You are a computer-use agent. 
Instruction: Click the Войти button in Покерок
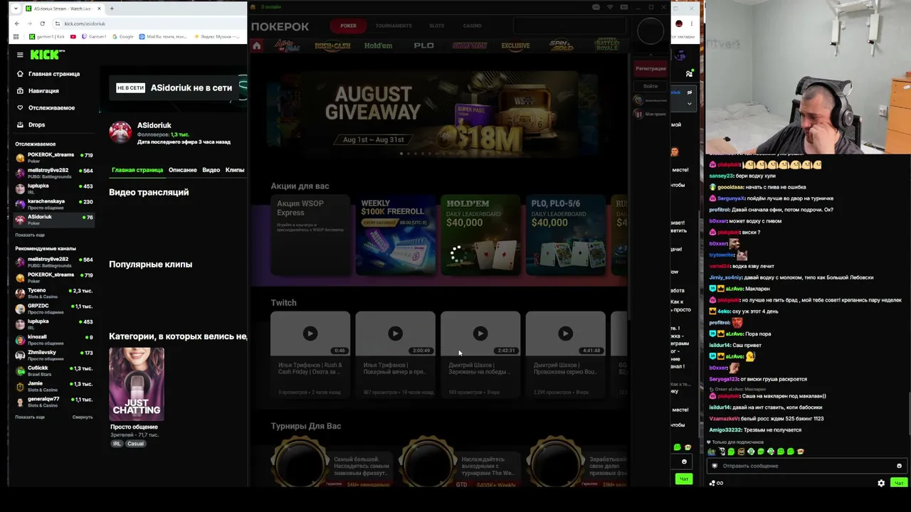(651, 86)
